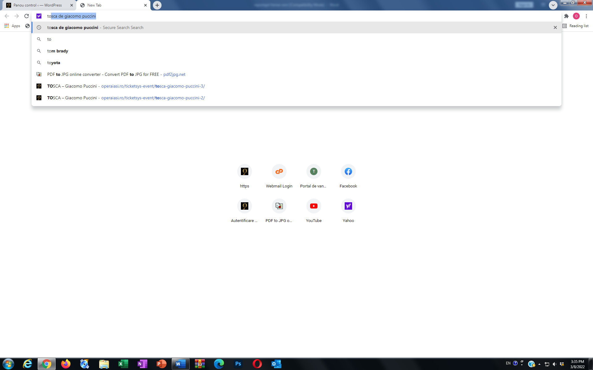The height and width of the screenshot is (370, 593).
Task: Click the browser back arrow
Action: (7, 16)
